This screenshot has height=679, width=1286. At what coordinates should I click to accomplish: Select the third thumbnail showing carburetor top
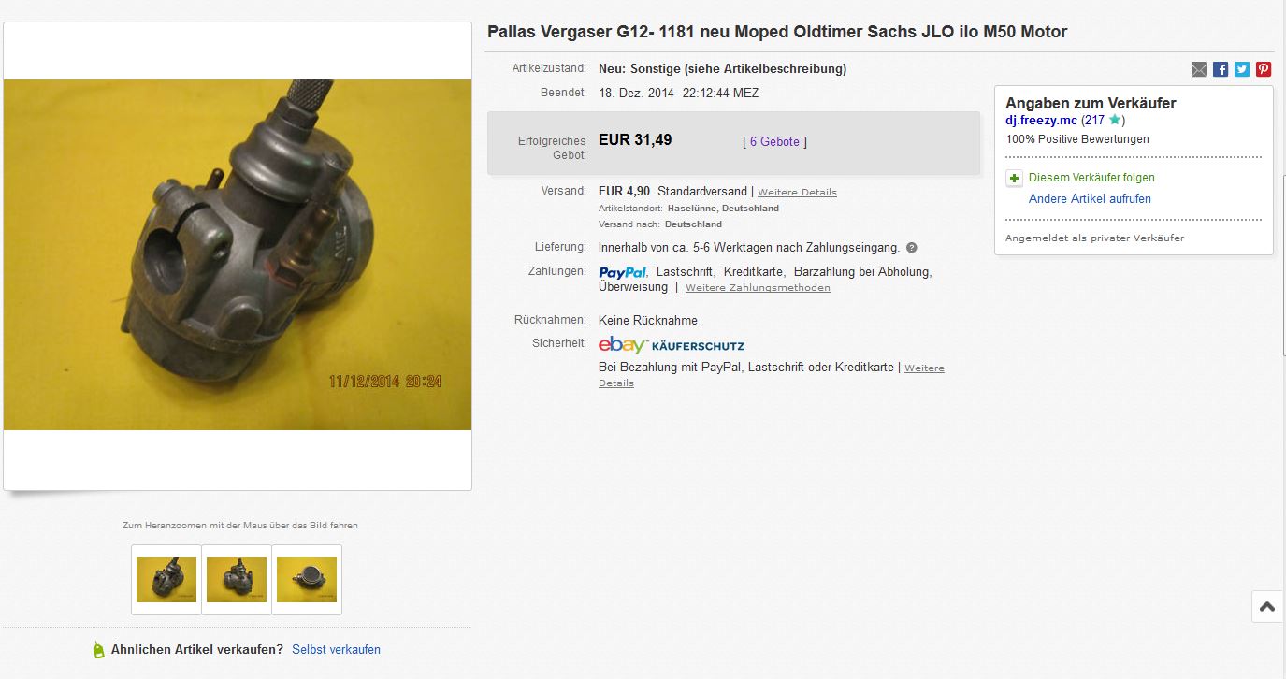(x=307, y=580)
